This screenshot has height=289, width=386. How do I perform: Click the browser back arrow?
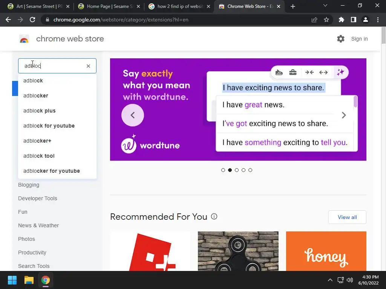coord(8,20)
